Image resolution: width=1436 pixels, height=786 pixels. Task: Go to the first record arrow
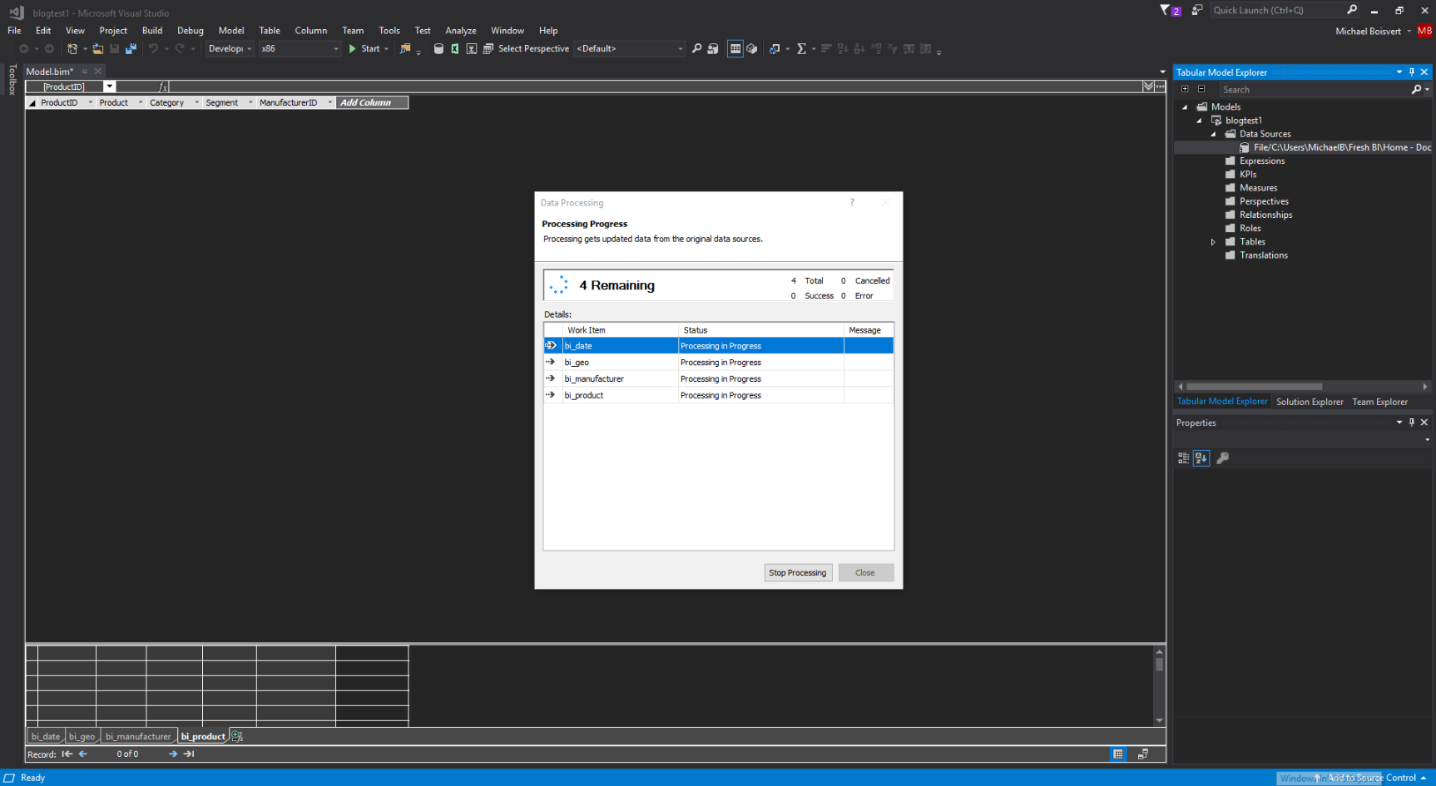(x=67, y=754)
